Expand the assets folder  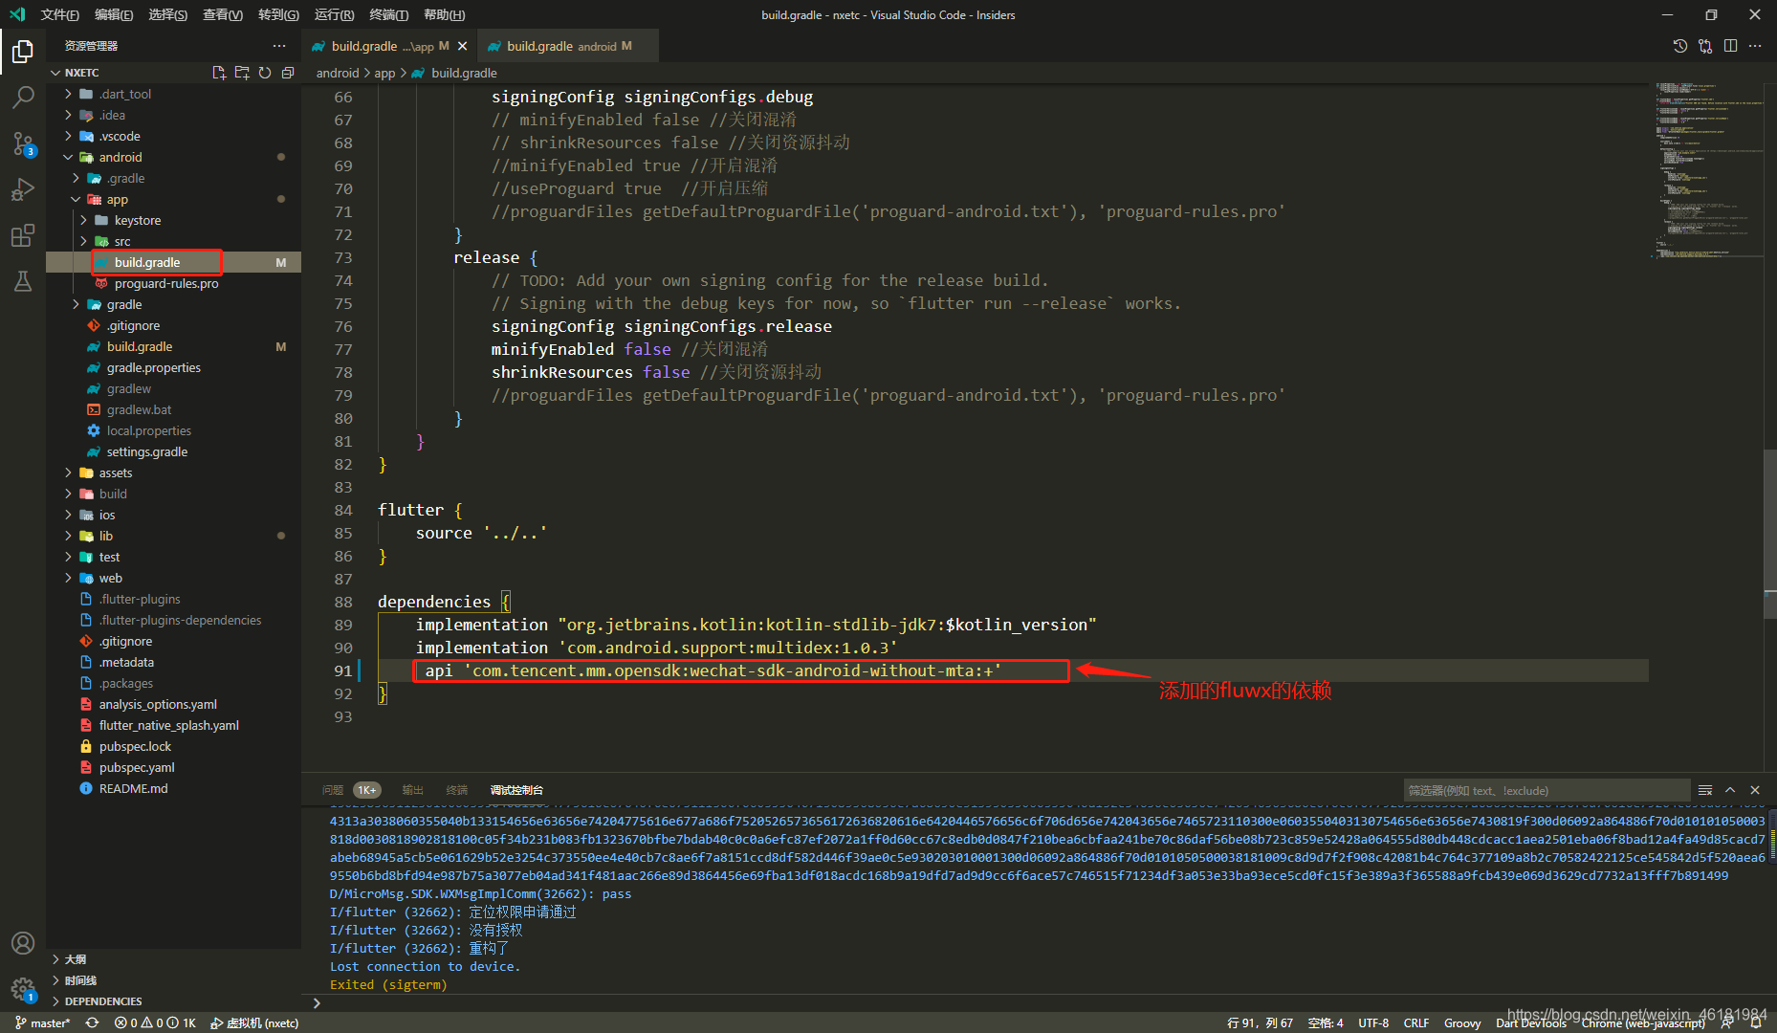(69, 473)
